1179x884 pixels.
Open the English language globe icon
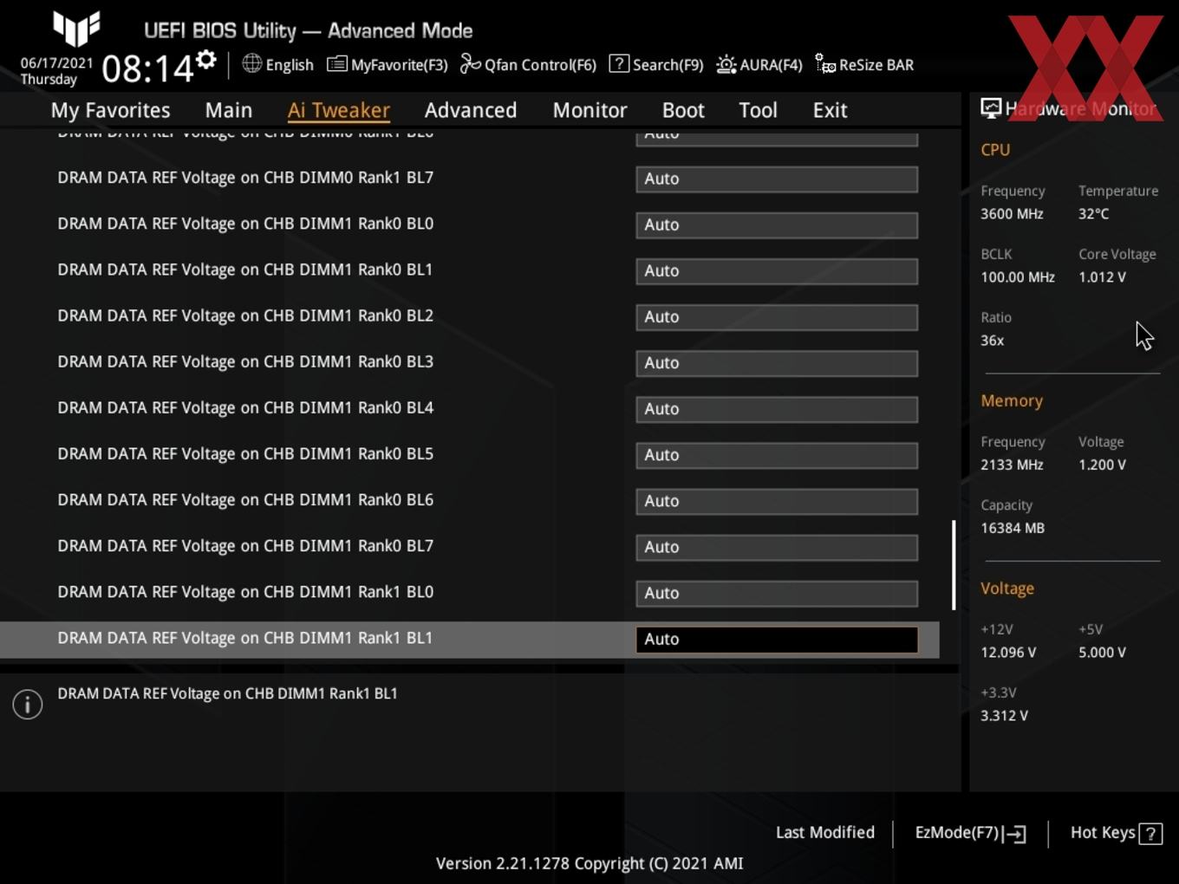click(251, 63)
